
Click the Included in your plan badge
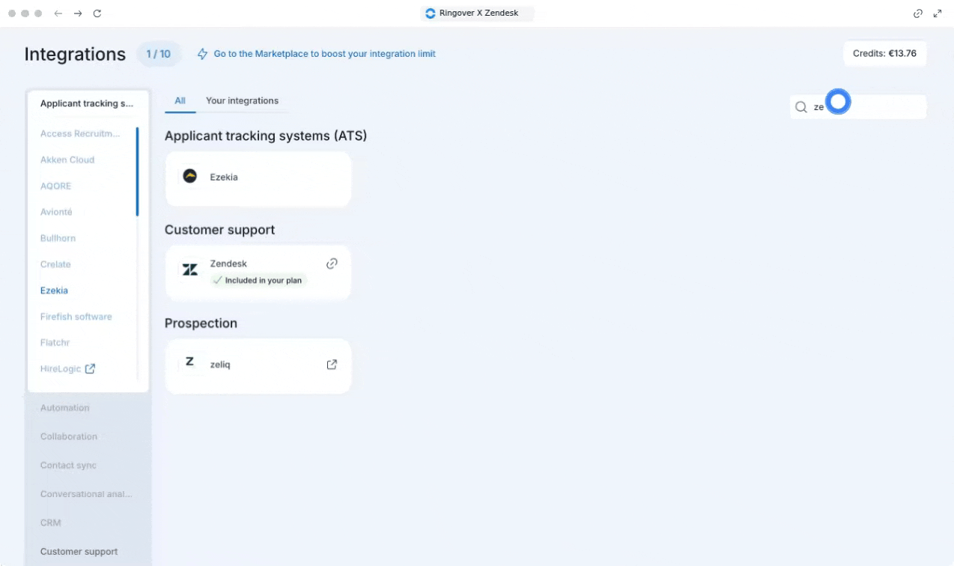(259, 280)
